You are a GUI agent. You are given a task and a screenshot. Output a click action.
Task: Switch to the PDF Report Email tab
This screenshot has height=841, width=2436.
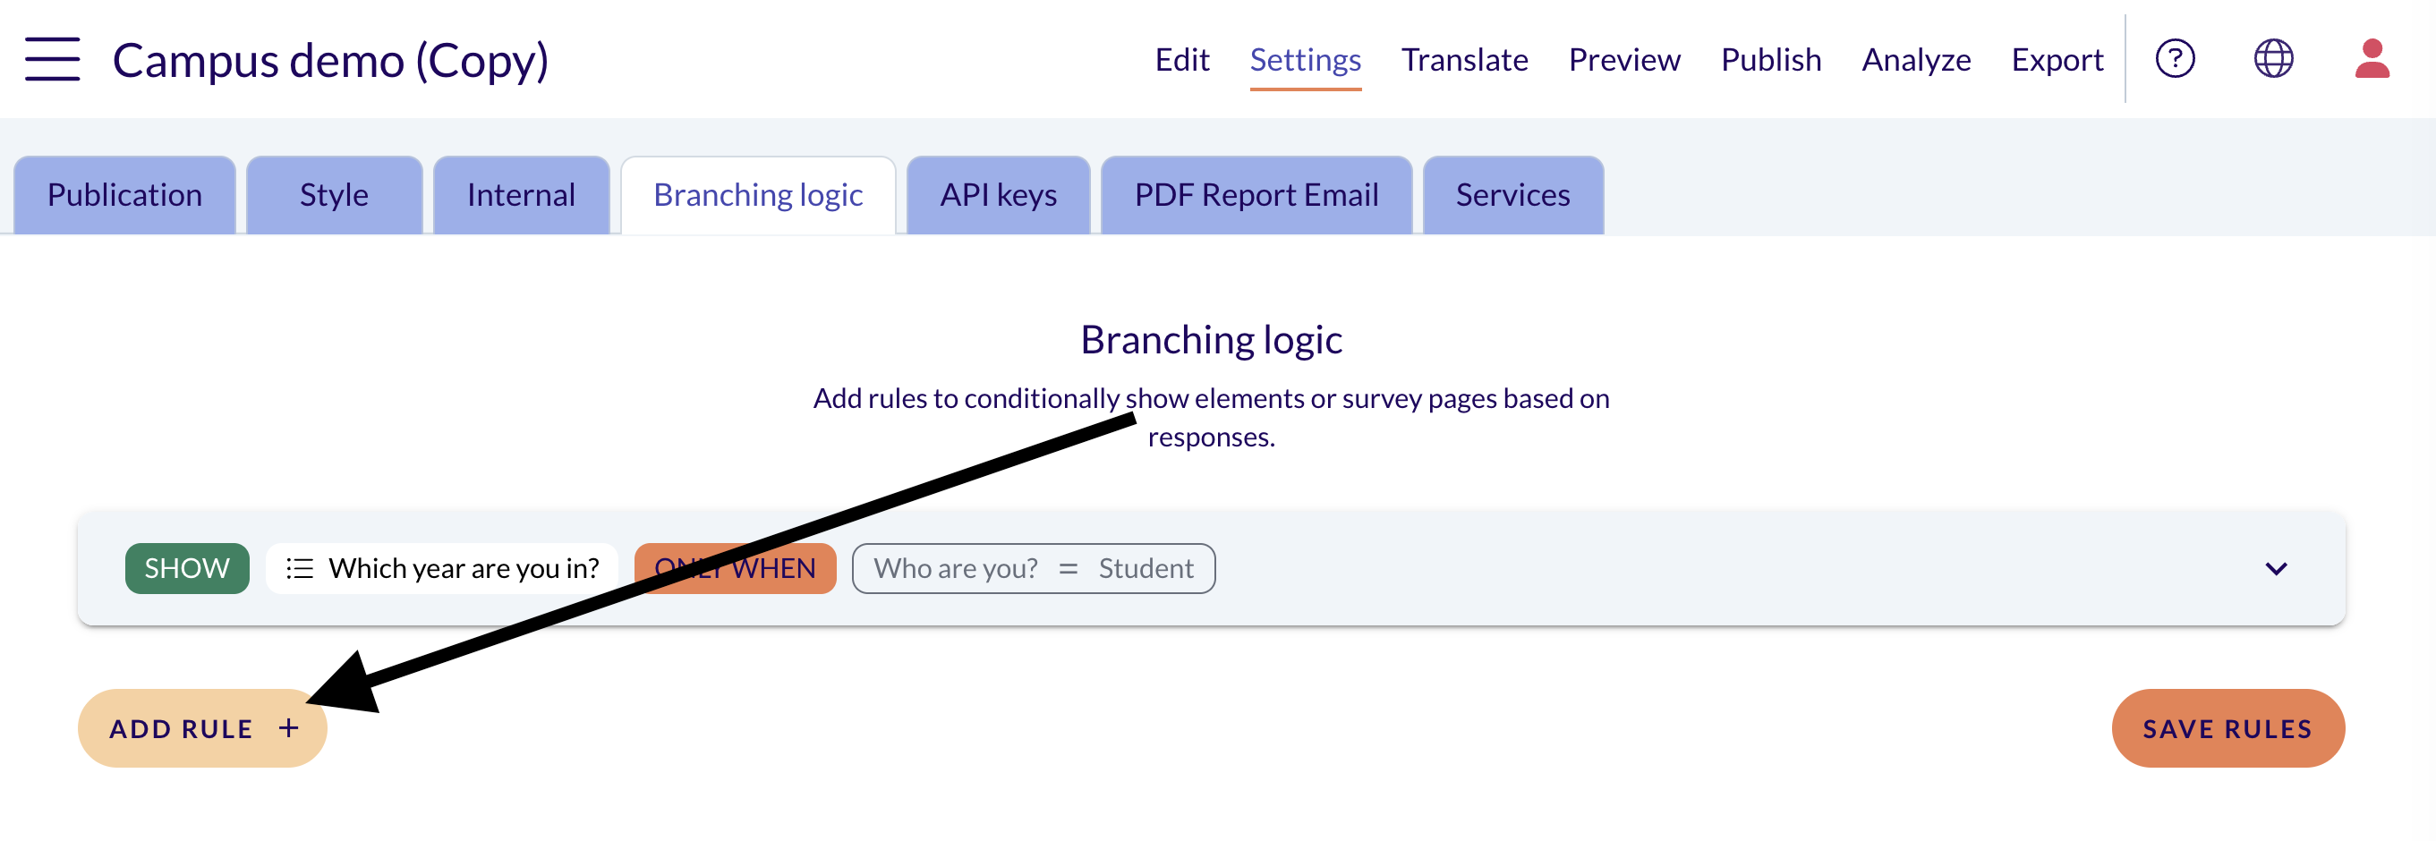click(1256, 195)
